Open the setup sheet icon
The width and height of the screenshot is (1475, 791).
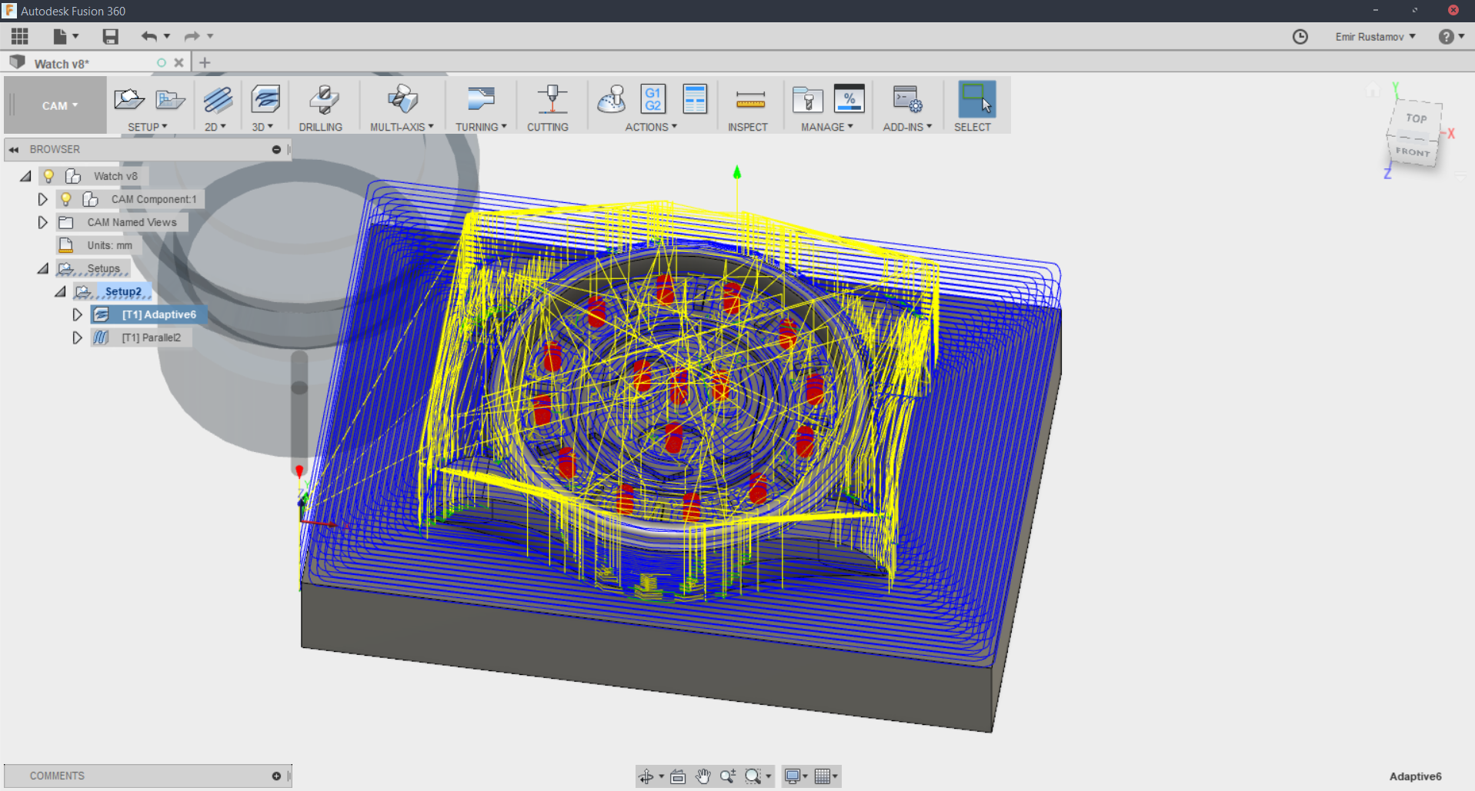tap(695, 99)
